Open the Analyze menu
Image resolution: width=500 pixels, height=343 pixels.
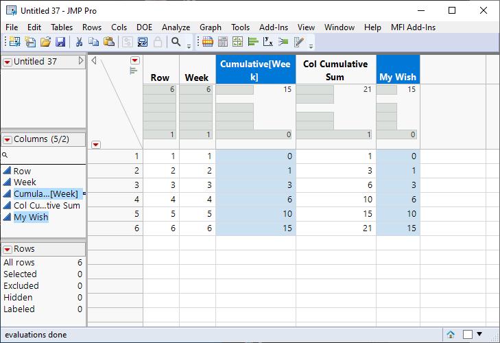(176, 27)
